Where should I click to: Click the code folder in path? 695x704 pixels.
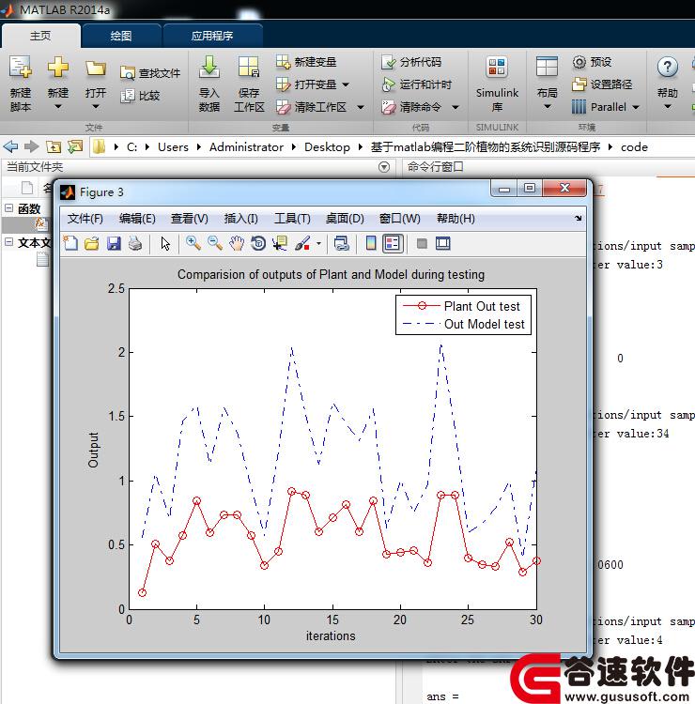pos(634,146)
